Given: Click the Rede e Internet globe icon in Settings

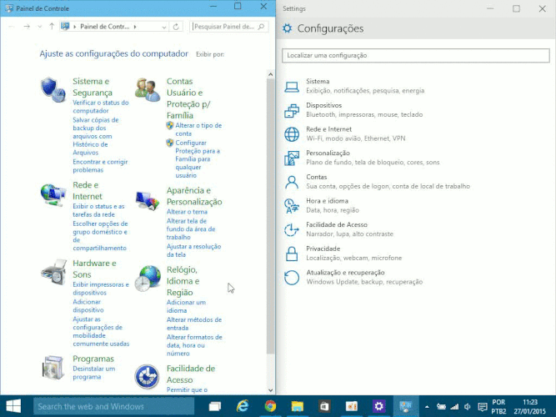Looking at the screenshot, I should 292,134.
